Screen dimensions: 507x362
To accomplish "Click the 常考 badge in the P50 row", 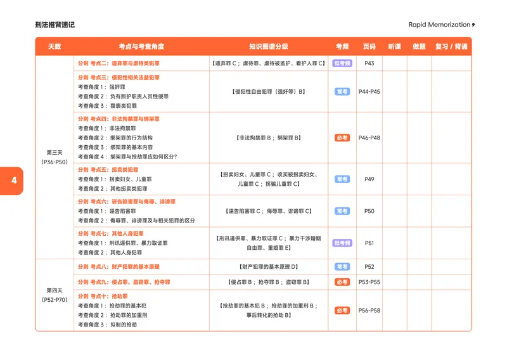I will click(x=342, y=211).
